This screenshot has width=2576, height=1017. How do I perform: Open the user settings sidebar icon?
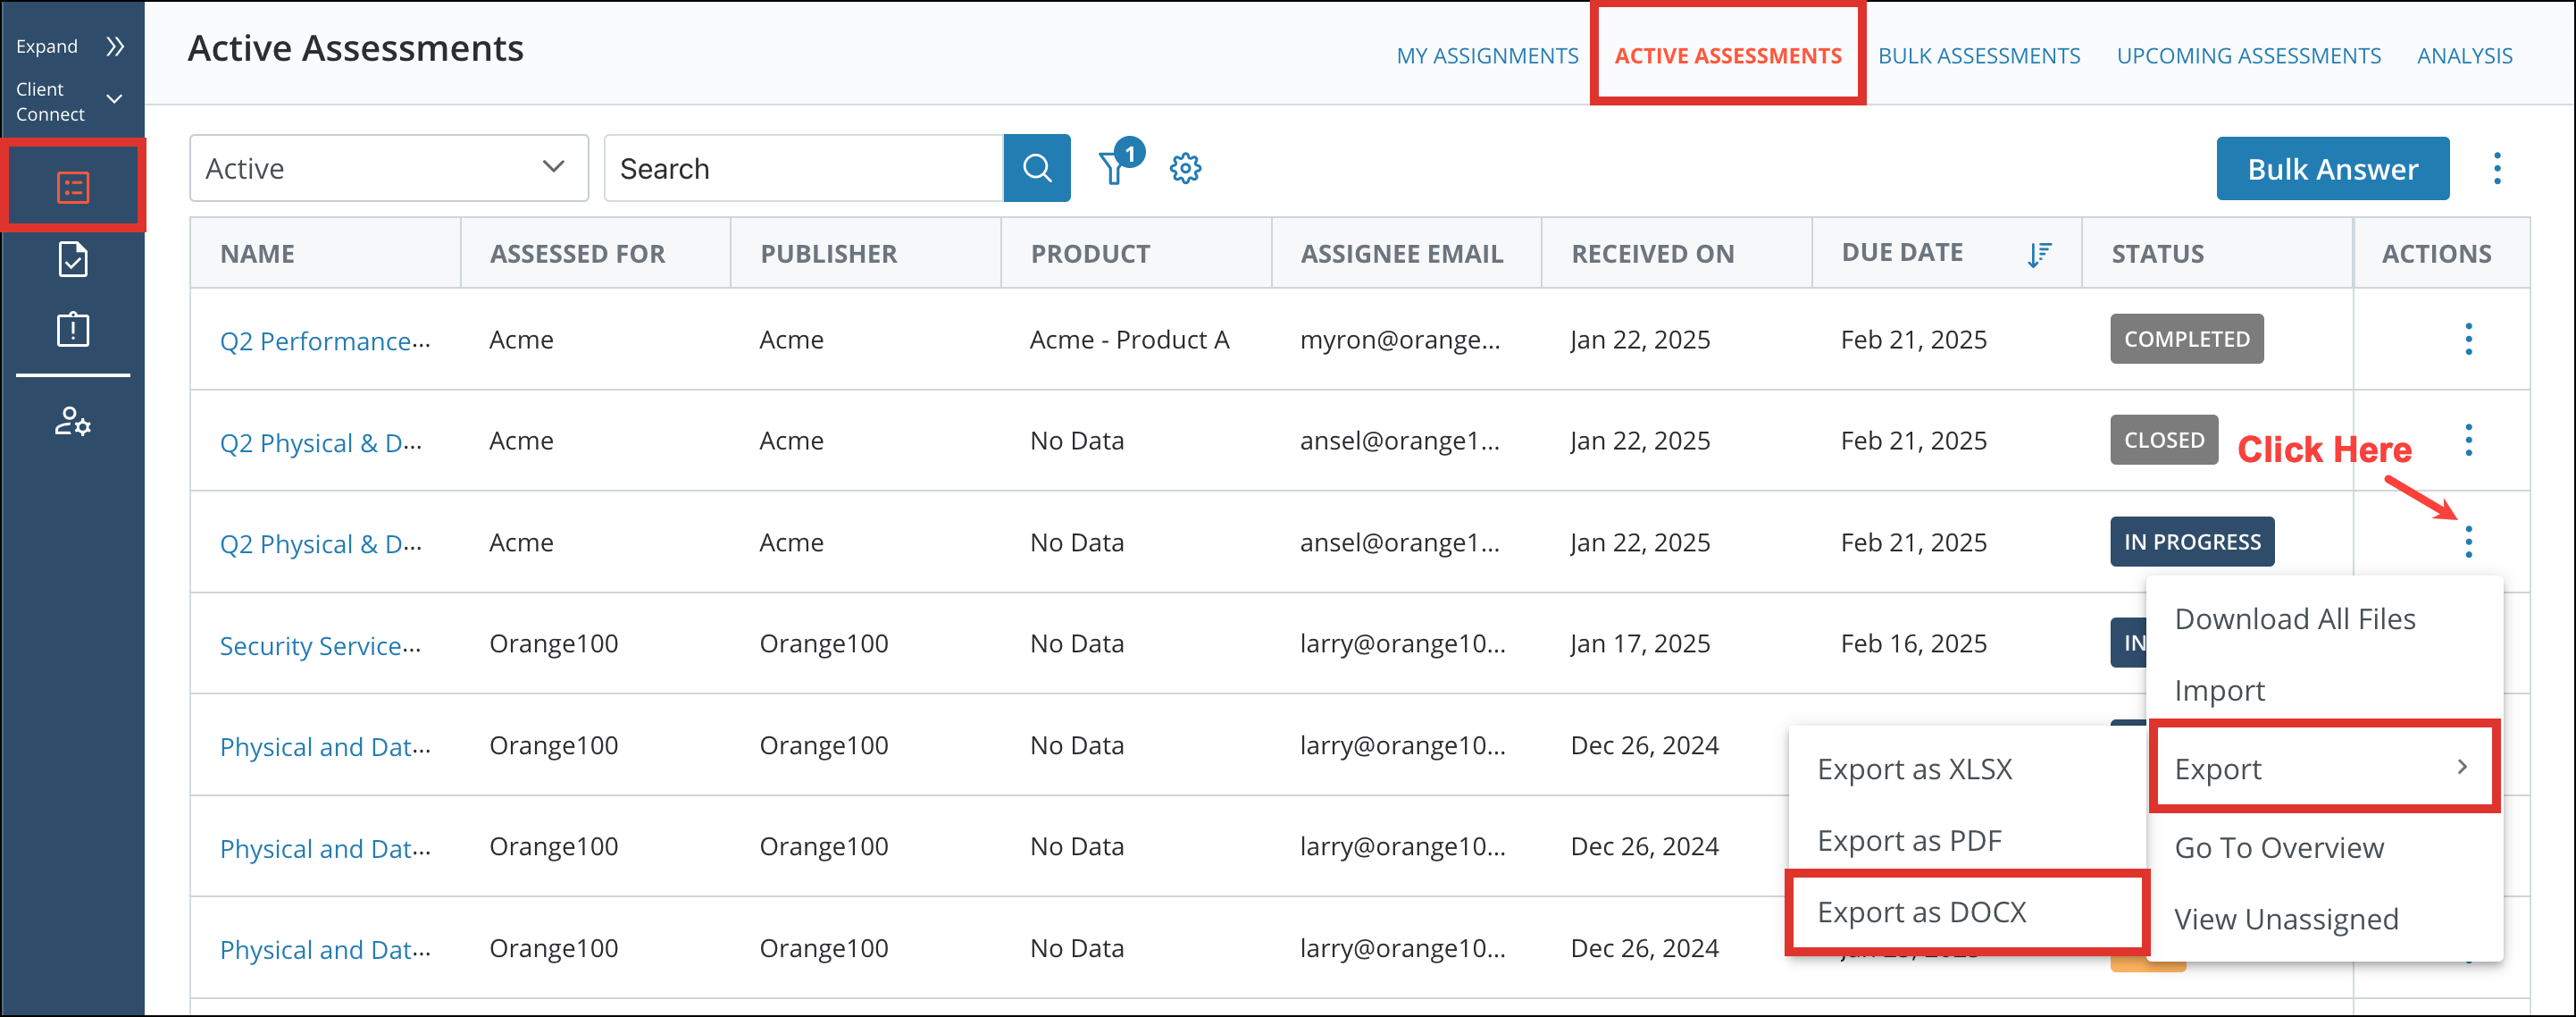73,422
